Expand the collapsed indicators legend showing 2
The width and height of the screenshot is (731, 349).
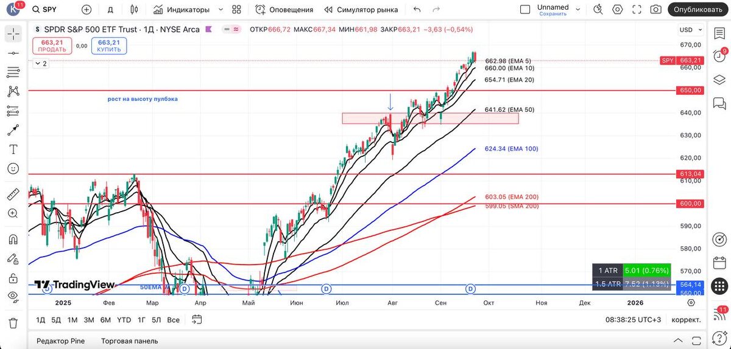coord(40,63)
